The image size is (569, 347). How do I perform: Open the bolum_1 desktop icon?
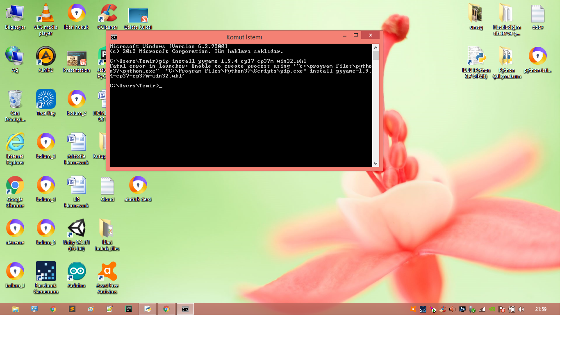coord(15,275)
